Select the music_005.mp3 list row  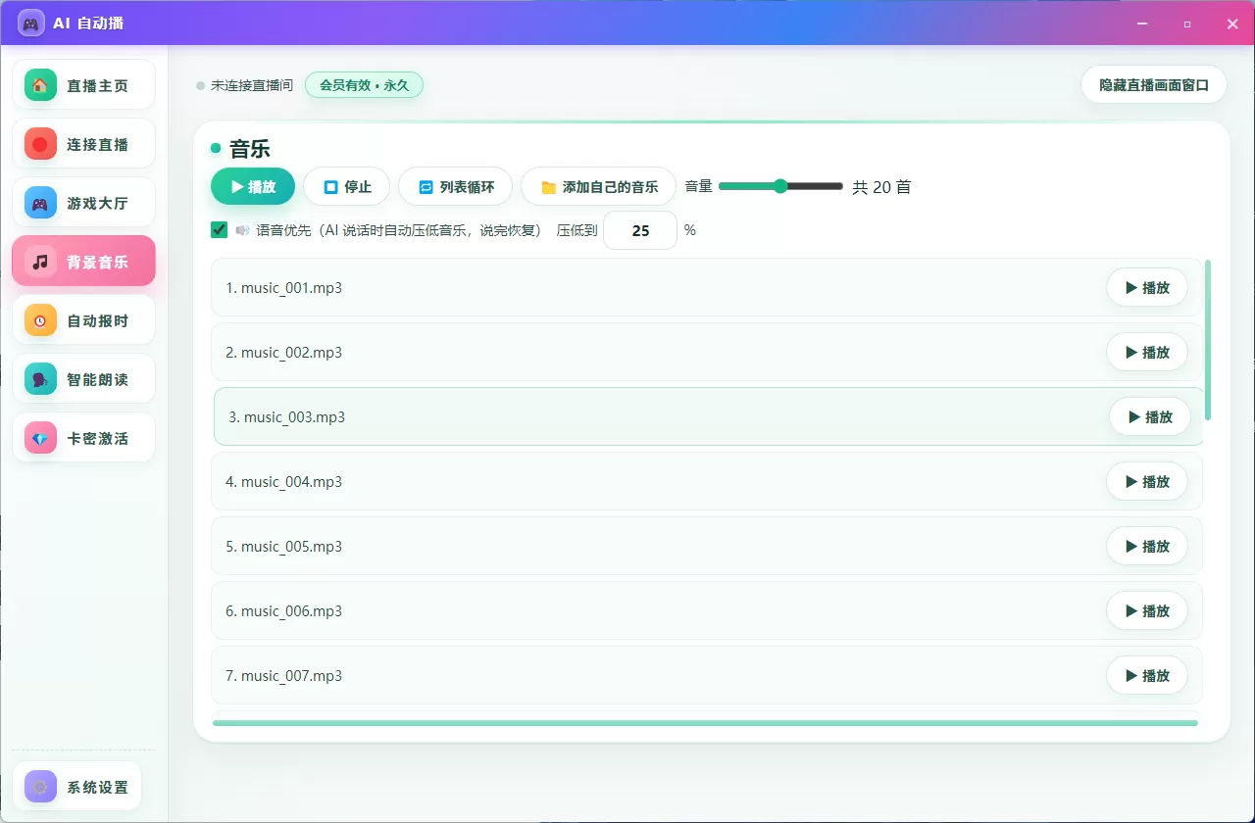click(706, 546)
